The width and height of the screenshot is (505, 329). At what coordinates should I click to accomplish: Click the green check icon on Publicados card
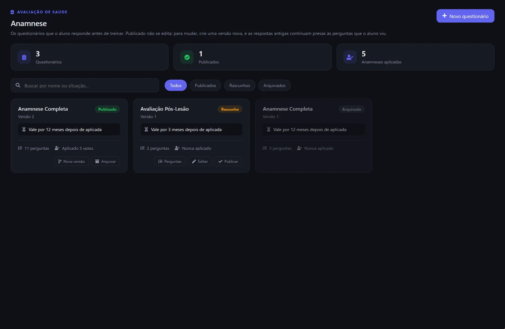pos(187,57)
